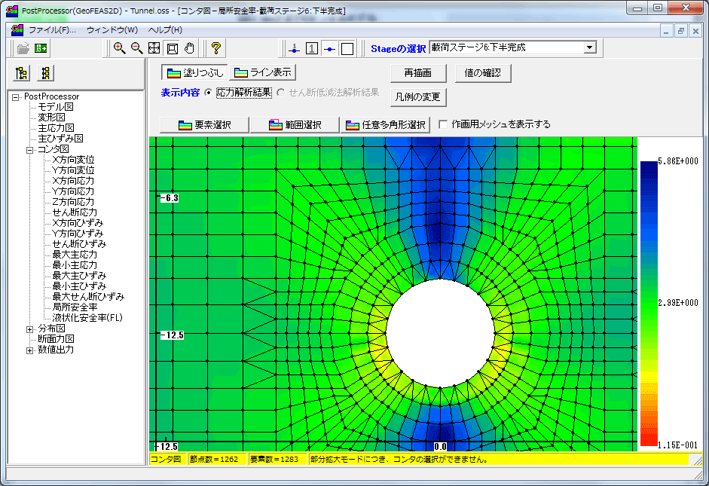Click the 要素選択 button
The height and width of the screenshot is (486, 709).
point(204,125)
